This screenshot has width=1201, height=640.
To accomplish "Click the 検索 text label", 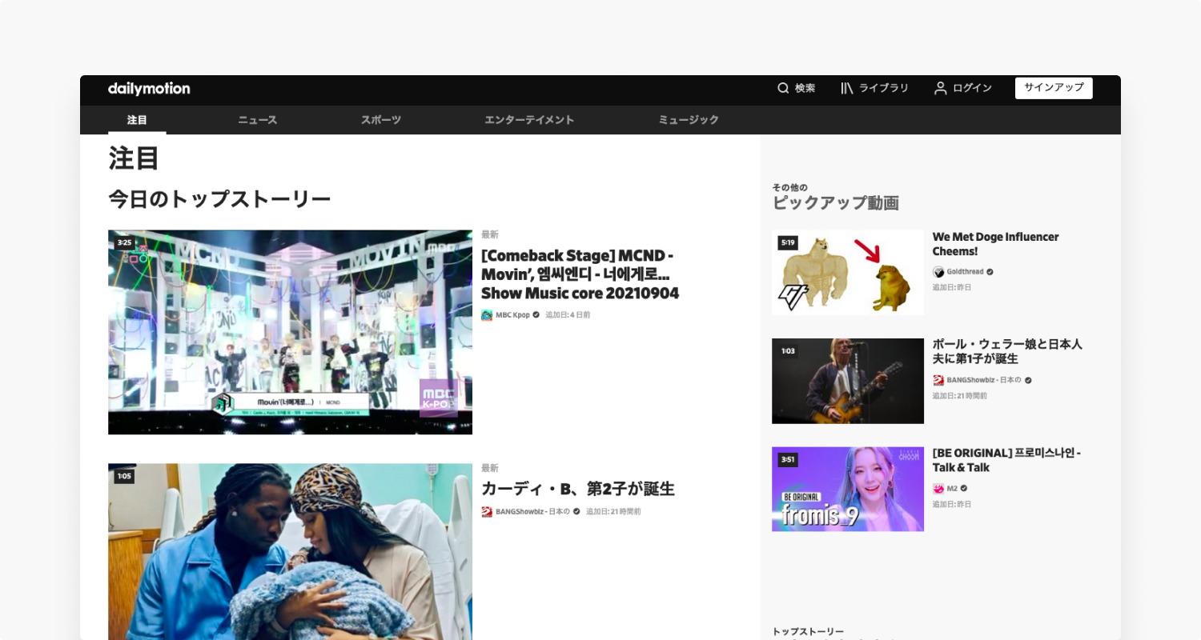I will 805,88.
